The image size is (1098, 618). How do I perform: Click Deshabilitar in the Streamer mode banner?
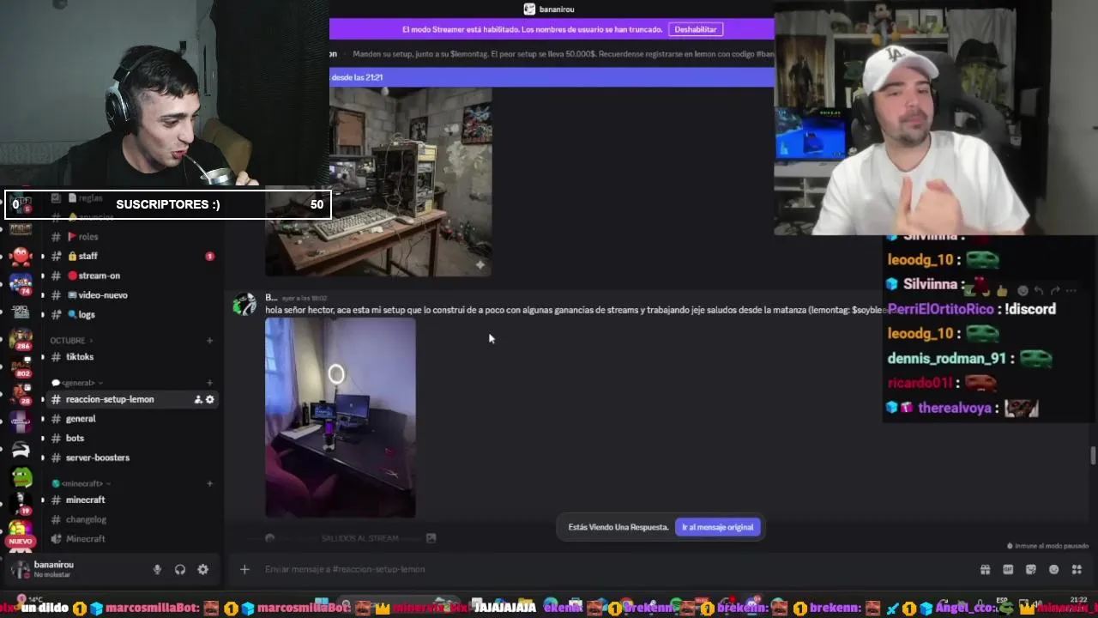(x=695, y=29)
